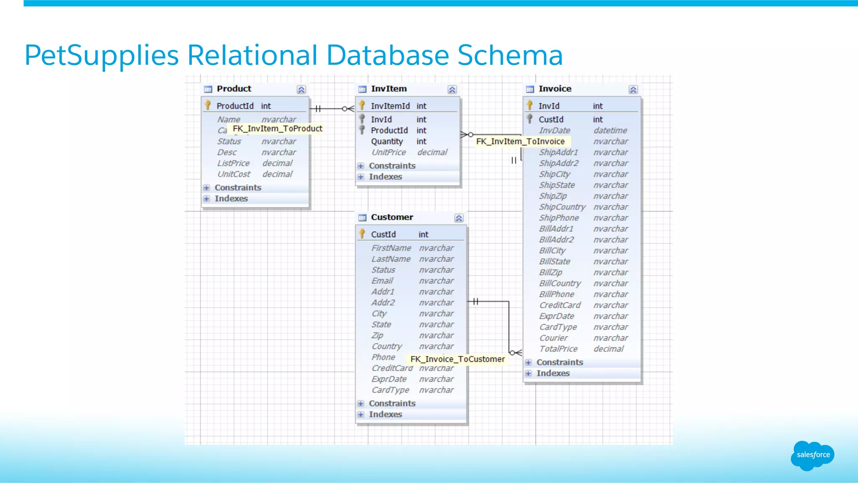Expand Indexes in the Customer table
Screen dimensions: 858x483
point(361,414)
